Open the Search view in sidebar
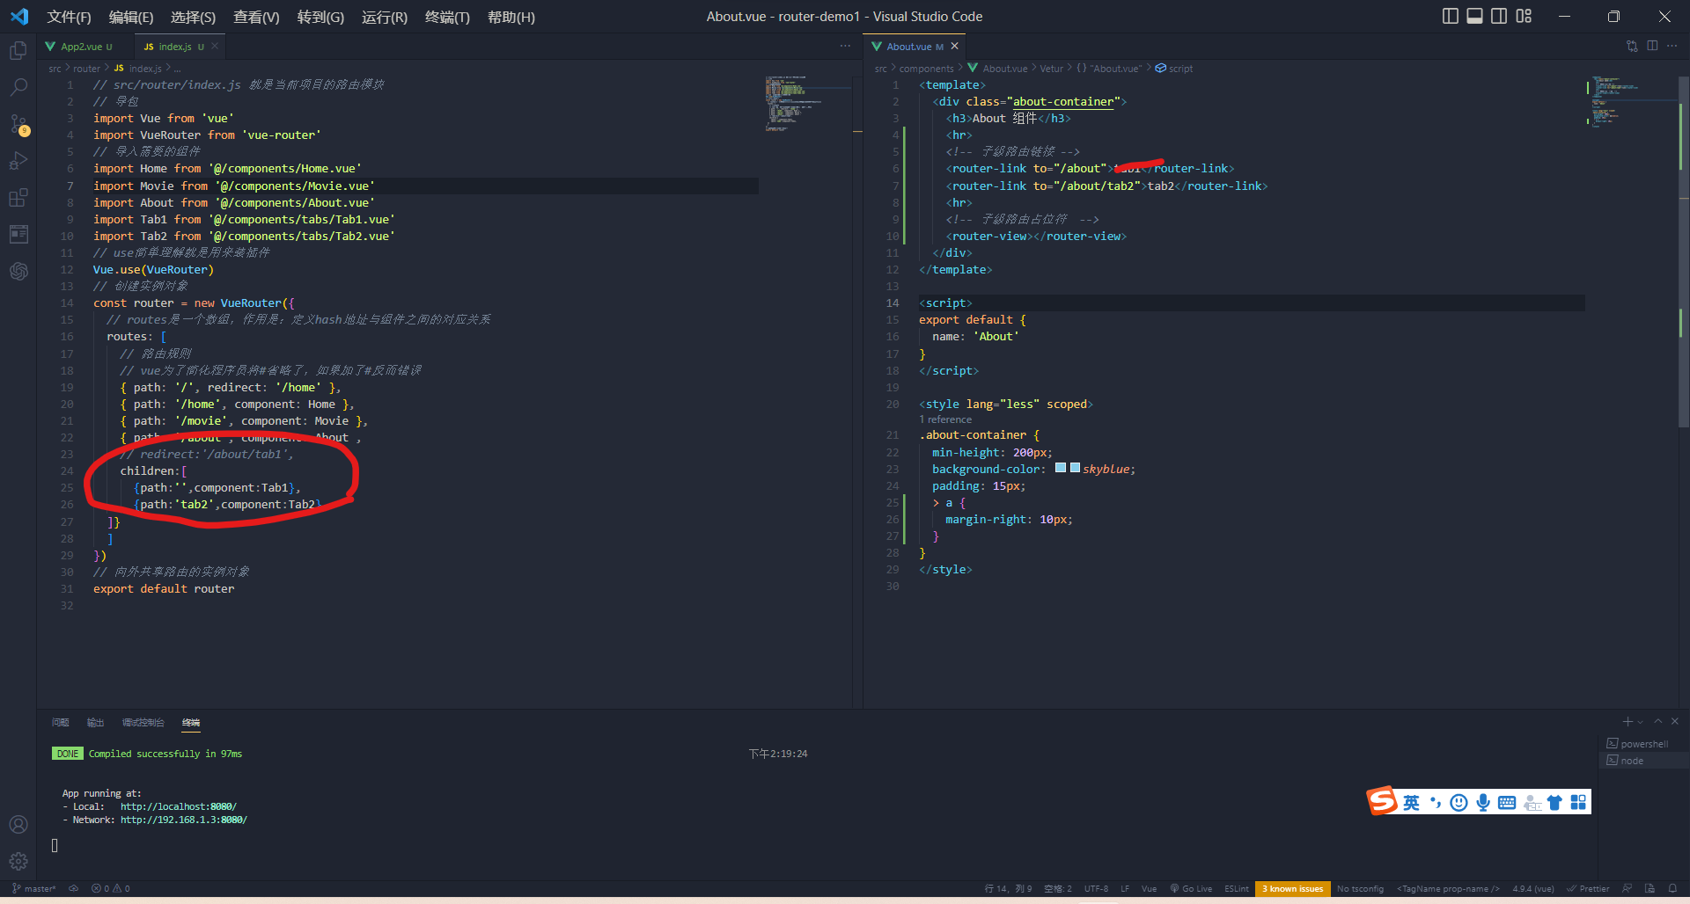 click(18, 87)
